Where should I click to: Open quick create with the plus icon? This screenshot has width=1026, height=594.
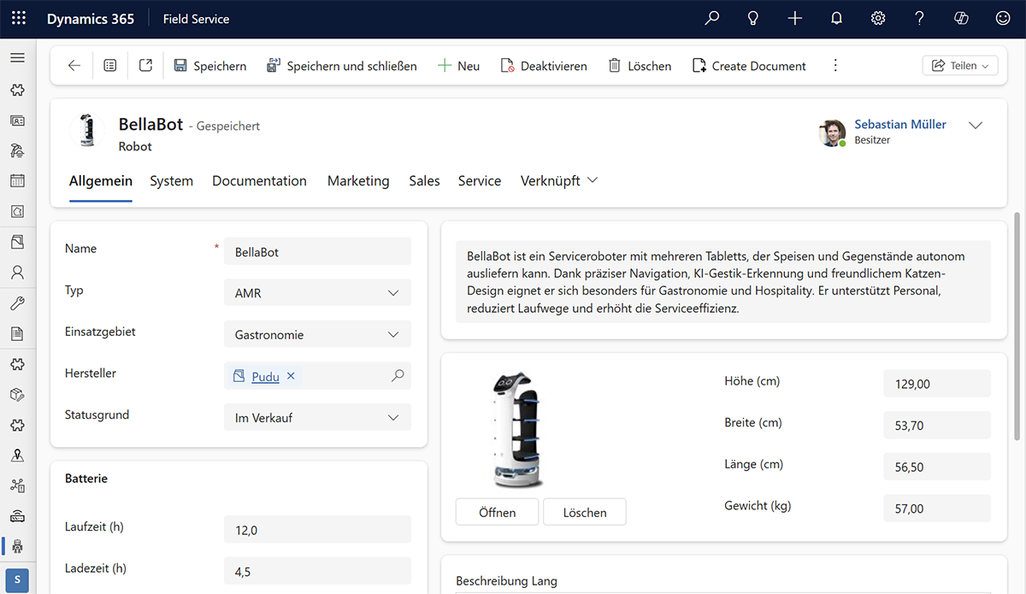tap(794, 18)
